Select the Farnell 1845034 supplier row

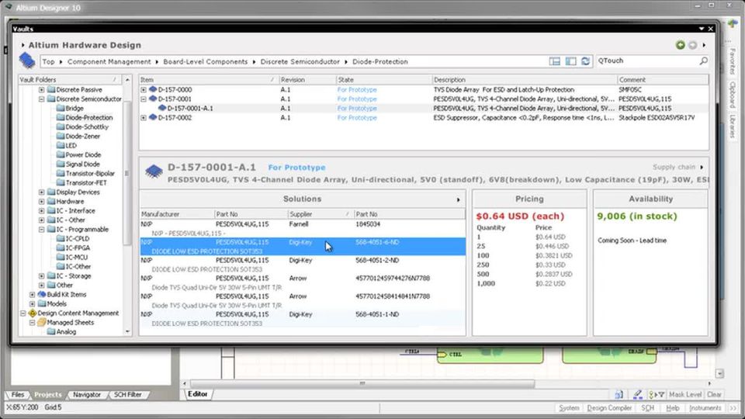(303, 228)
